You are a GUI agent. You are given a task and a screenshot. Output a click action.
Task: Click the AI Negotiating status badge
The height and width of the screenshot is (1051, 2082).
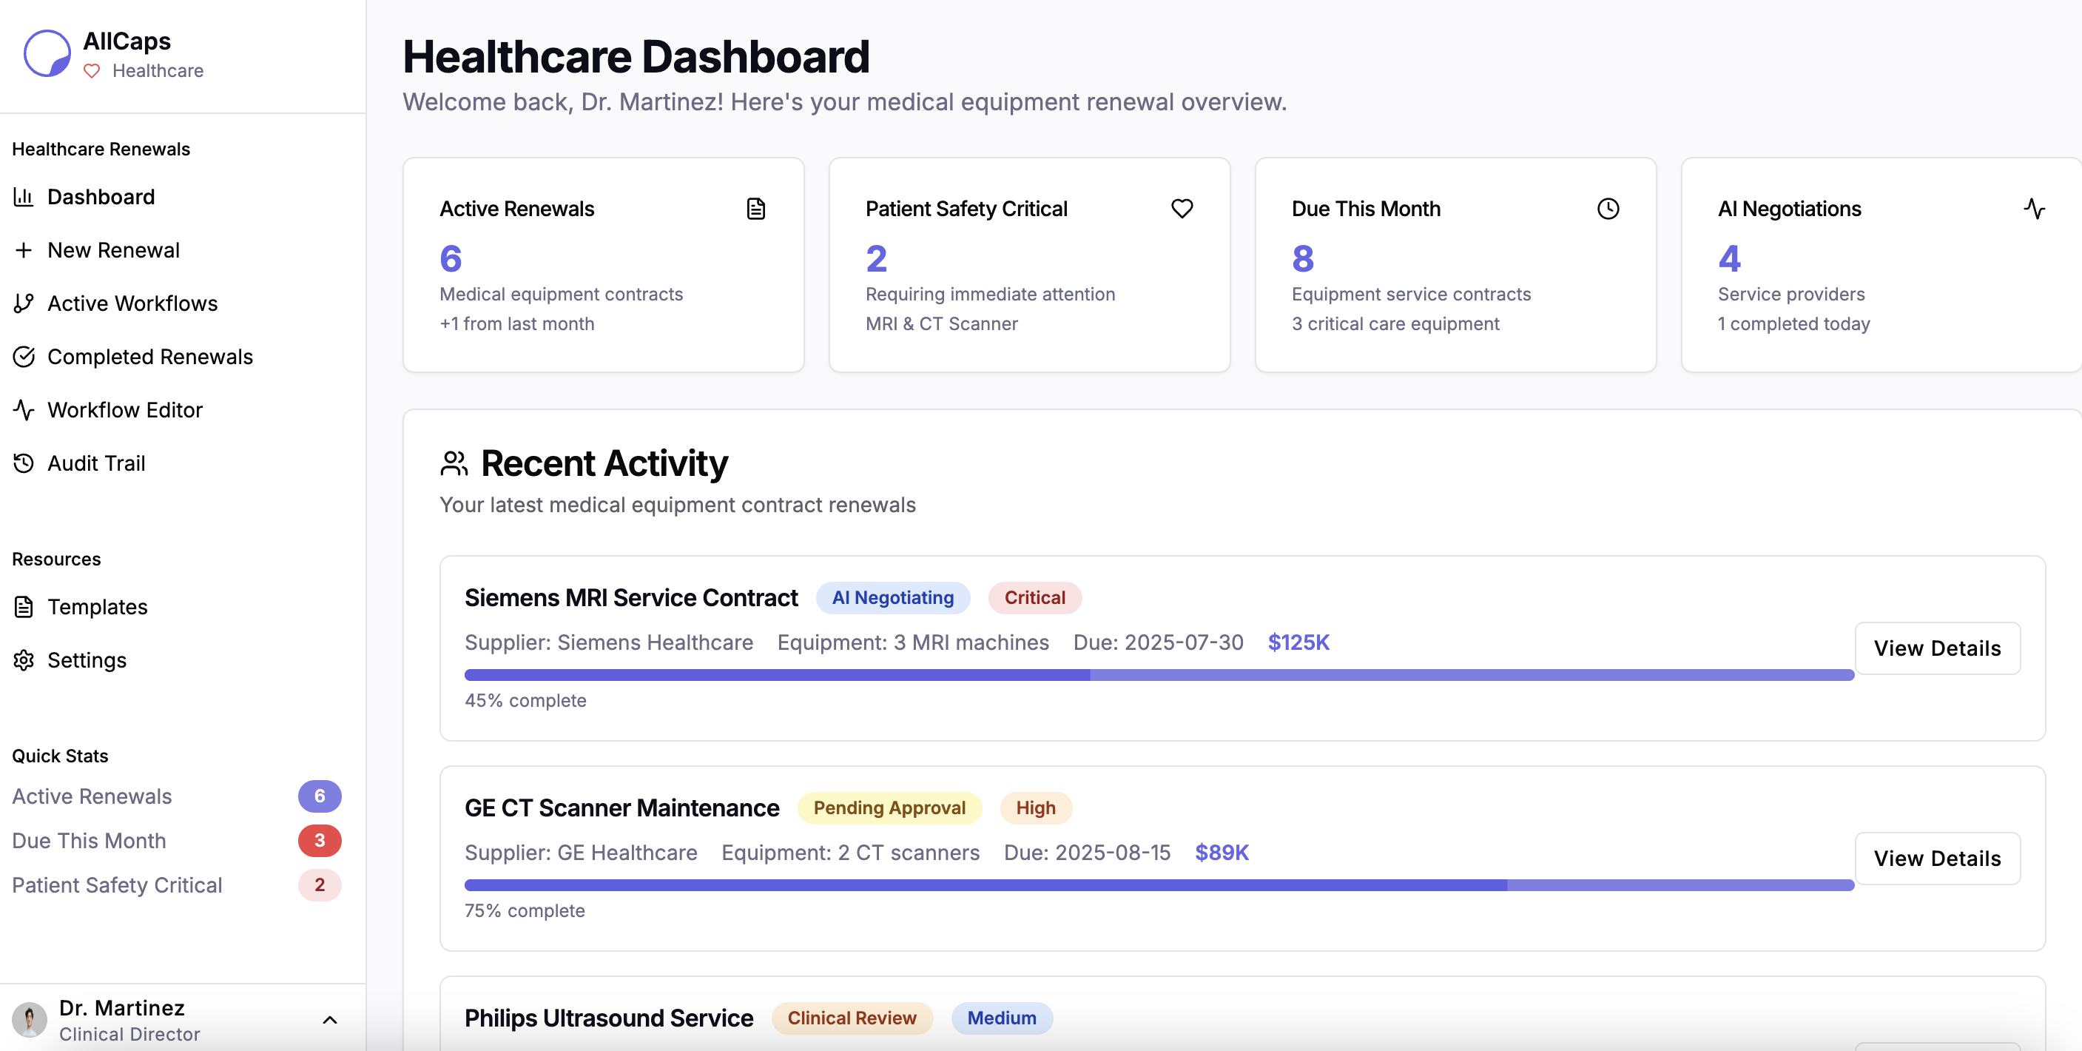(892, 597)
